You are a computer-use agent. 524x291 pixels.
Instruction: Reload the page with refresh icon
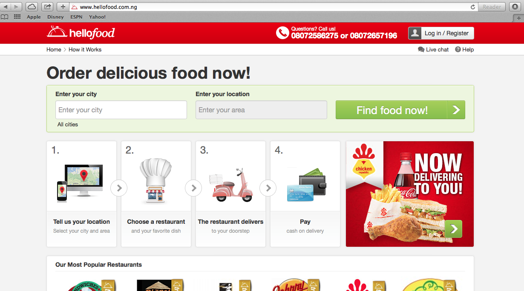pyautogui.click(x=472, y=7)
